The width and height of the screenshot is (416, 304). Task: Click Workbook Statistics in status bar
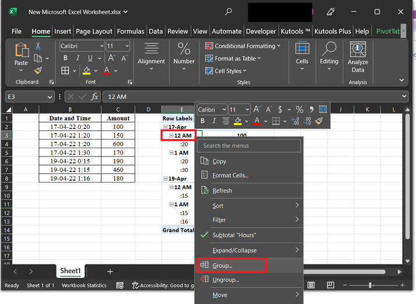coord(84,285)
